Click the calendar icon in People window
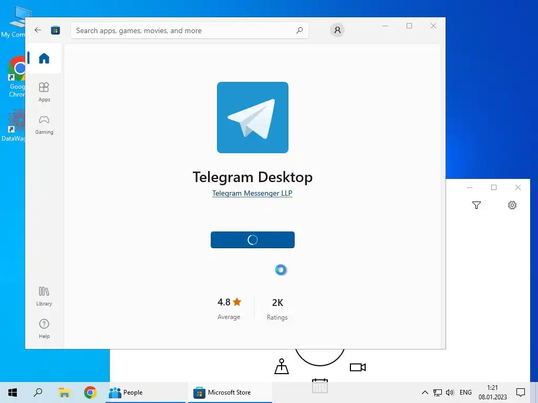 pos(320,386)
